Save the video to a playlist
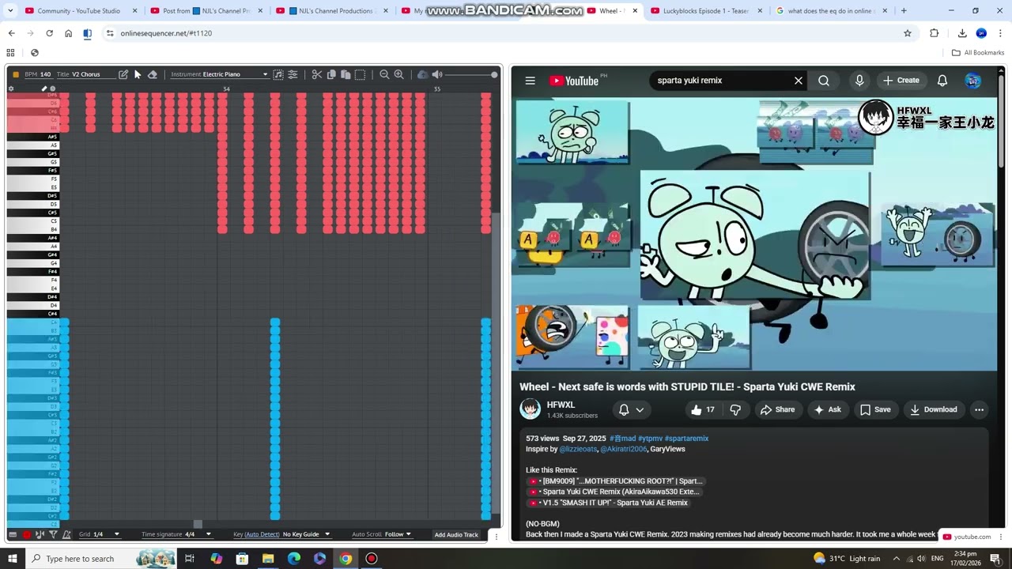 click(875, 409)
